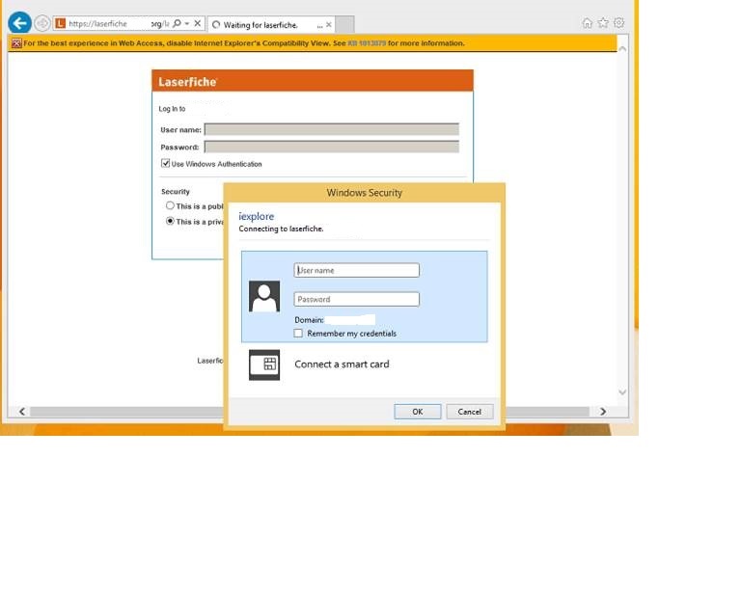Click Cancel in Windows Security dialog
Screen dimensions: 741x592
click(x=469, y=412)
